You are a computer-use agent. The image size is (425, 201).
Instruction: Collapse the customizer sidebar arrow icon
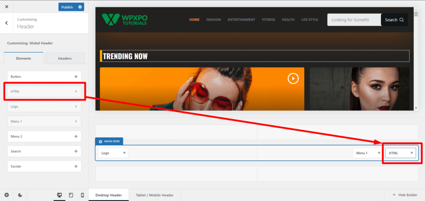pyautogui.click(x=7, y=195)
